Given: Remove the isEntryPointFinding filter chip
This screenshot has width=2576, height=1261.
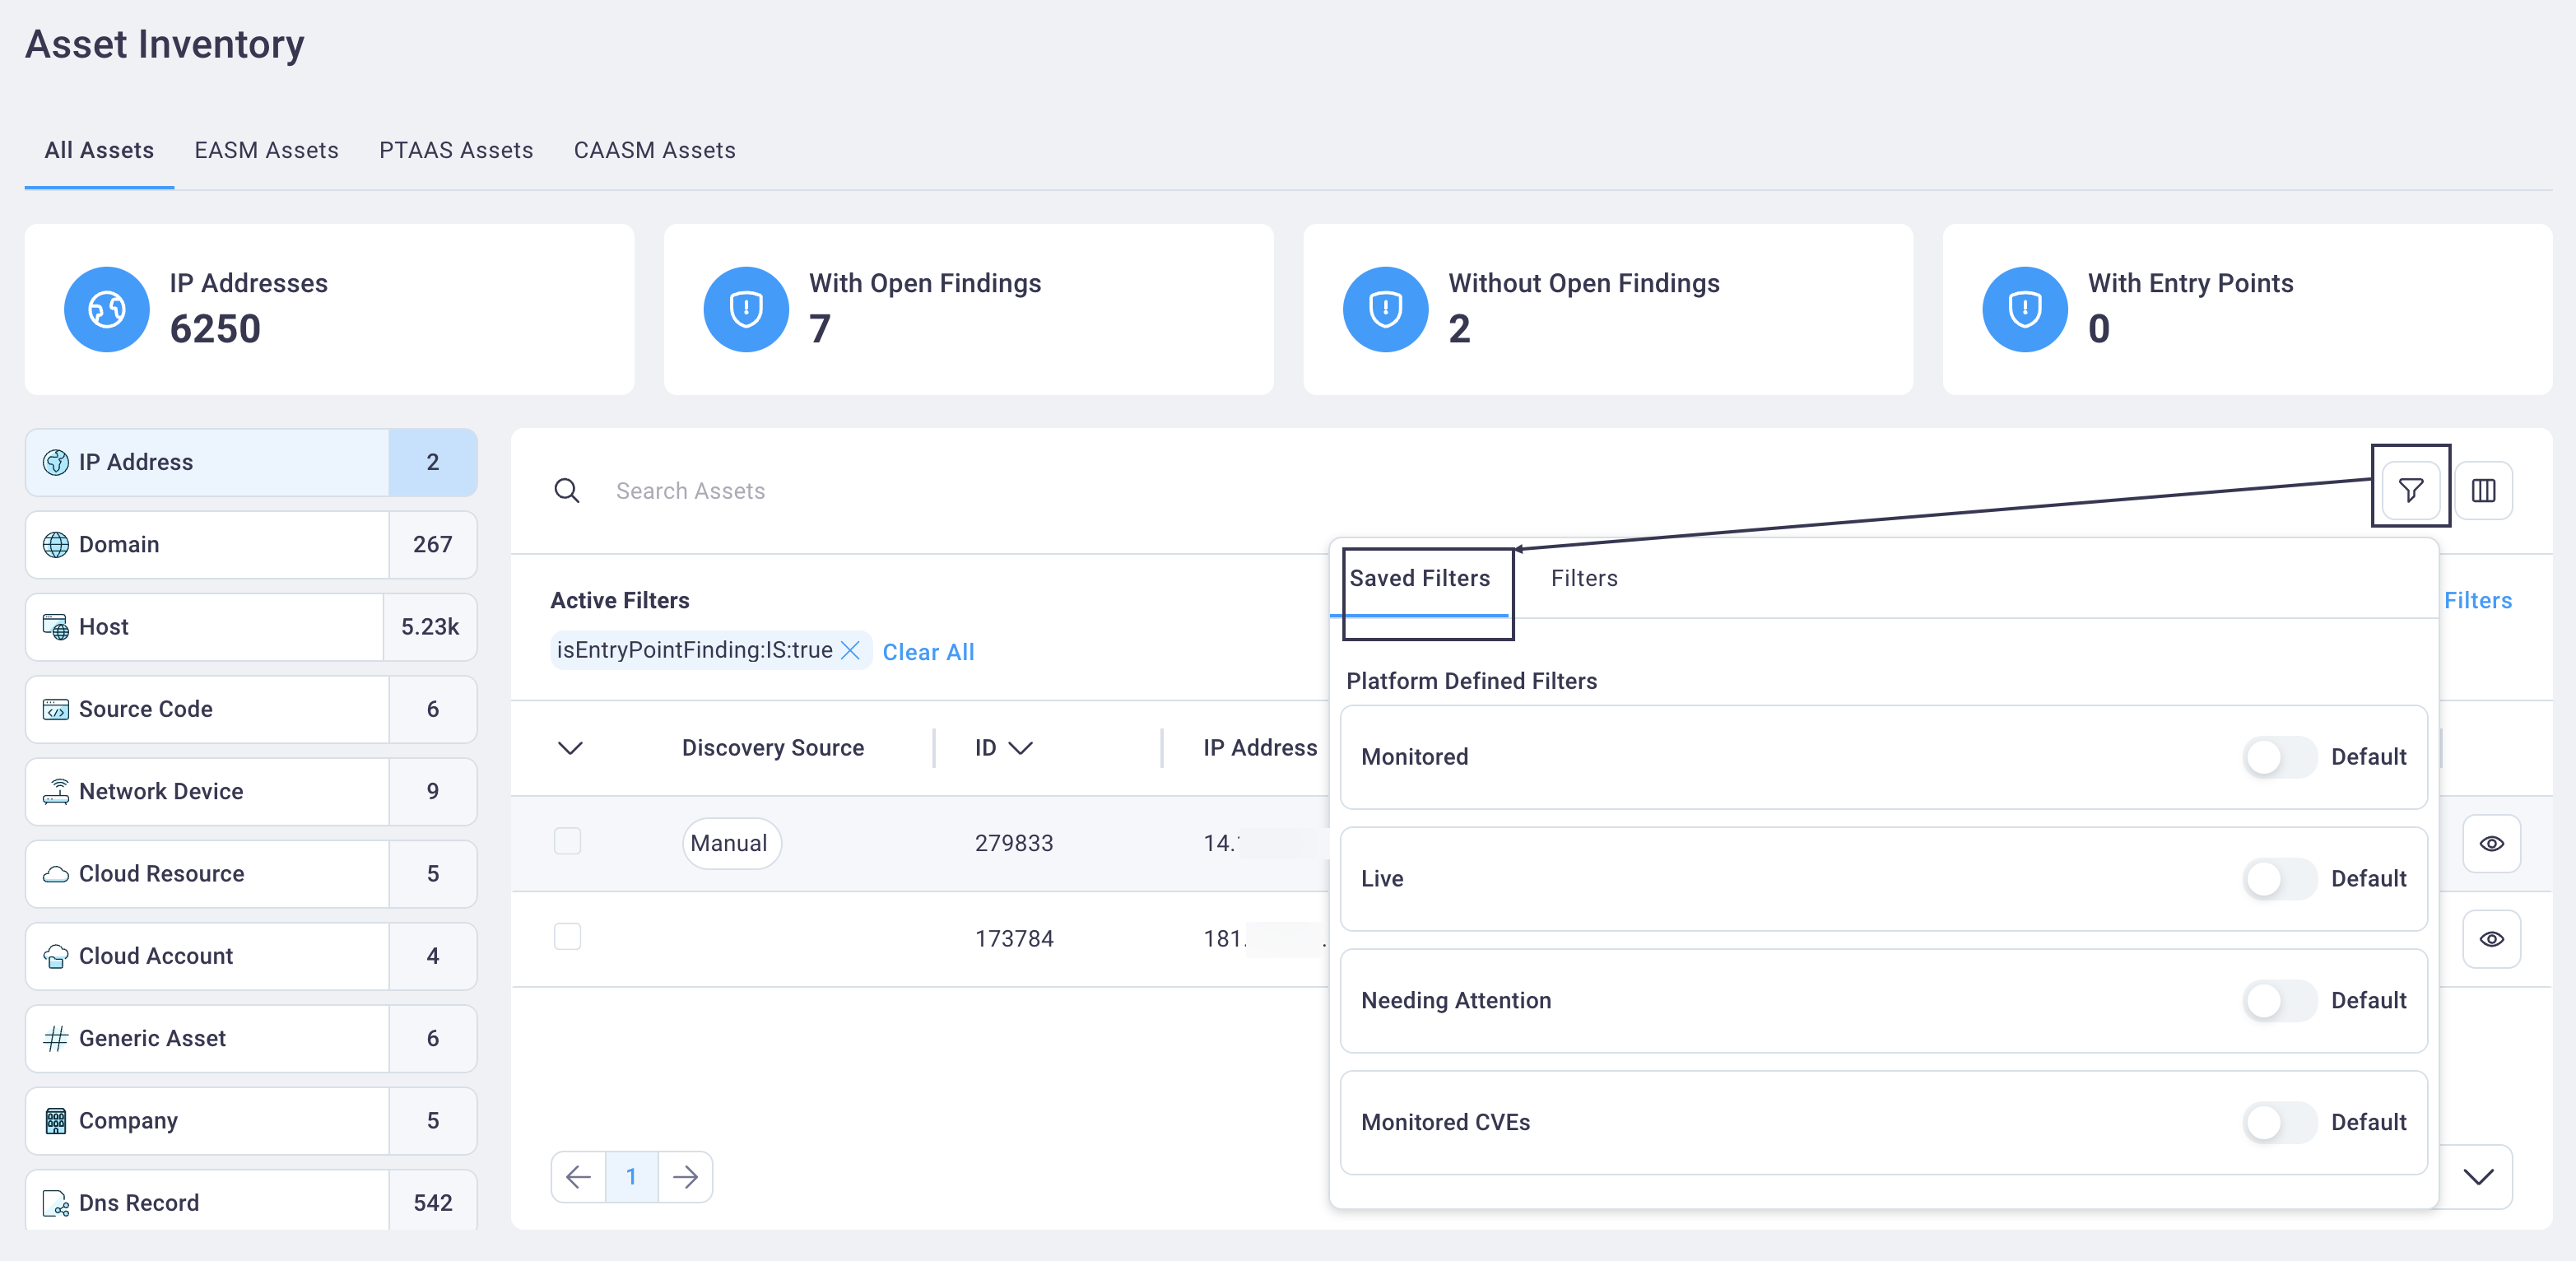Looking at the screenshot, I should (851, 650).
